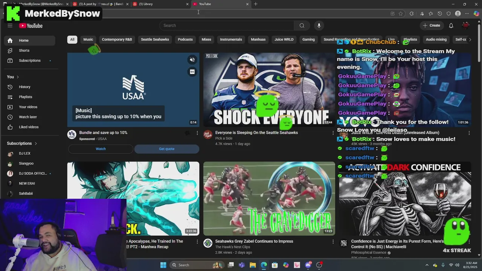Open the notifications bell
This screenshot has height=271, width=482.
[x=451, y=26]
